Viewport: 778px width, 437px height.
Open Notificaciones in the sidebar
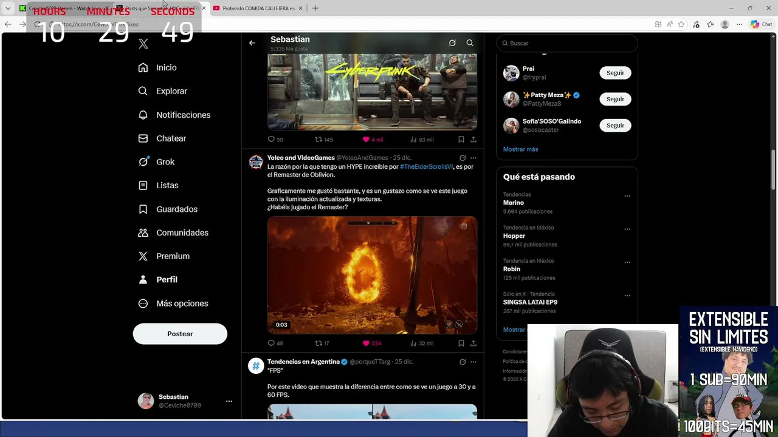click(x=174, y=115)
